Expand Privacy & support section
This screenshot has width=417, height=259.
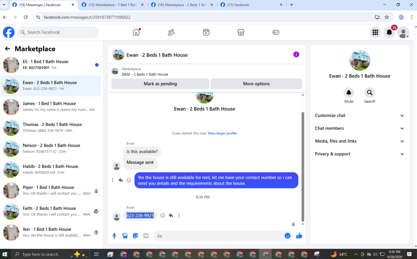(x=360, y=154)
